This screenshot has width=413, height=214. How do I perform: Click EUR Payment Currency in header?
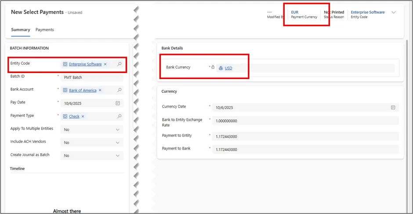(304, 15)
